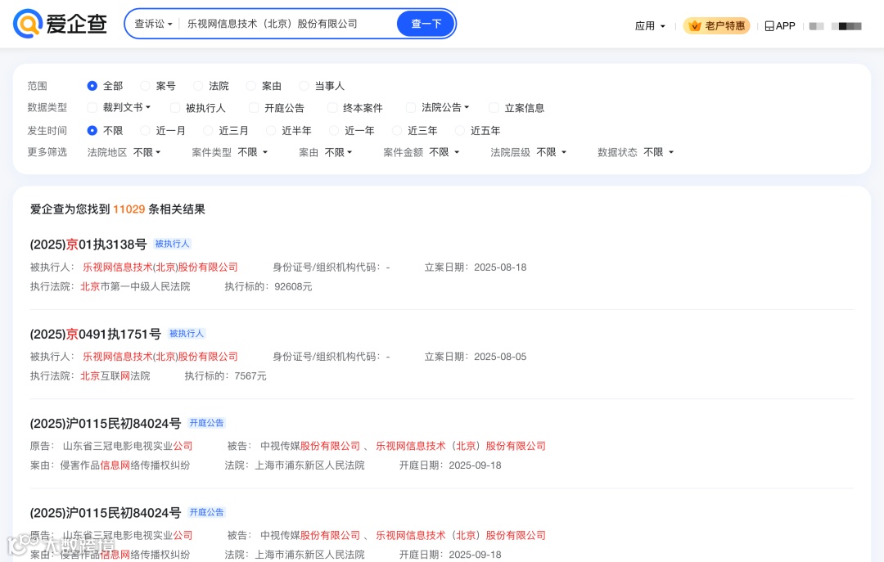
Task: Check the 立案信息 data type checkbox
Action: coord(494,108)
